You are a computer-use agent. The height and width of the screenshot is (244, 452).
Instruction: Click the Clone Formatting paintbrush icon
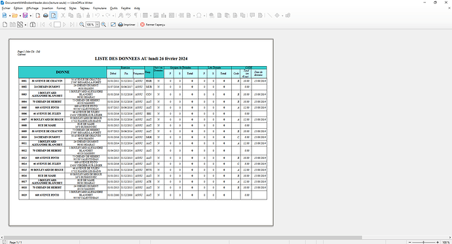pyautogui.click(x=88, y=16)
